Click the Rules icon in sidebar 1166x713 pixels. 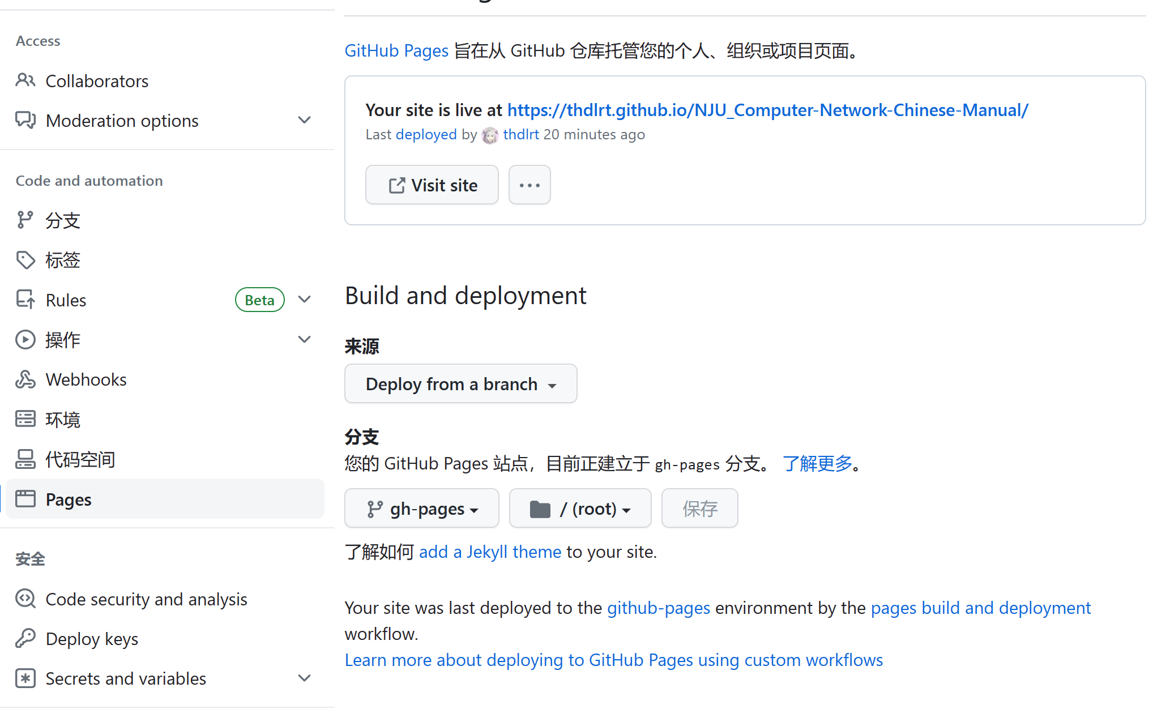click(25, 300)
